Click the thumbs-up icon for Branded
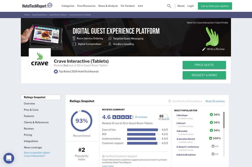252x167 pixels. [211, 130]
